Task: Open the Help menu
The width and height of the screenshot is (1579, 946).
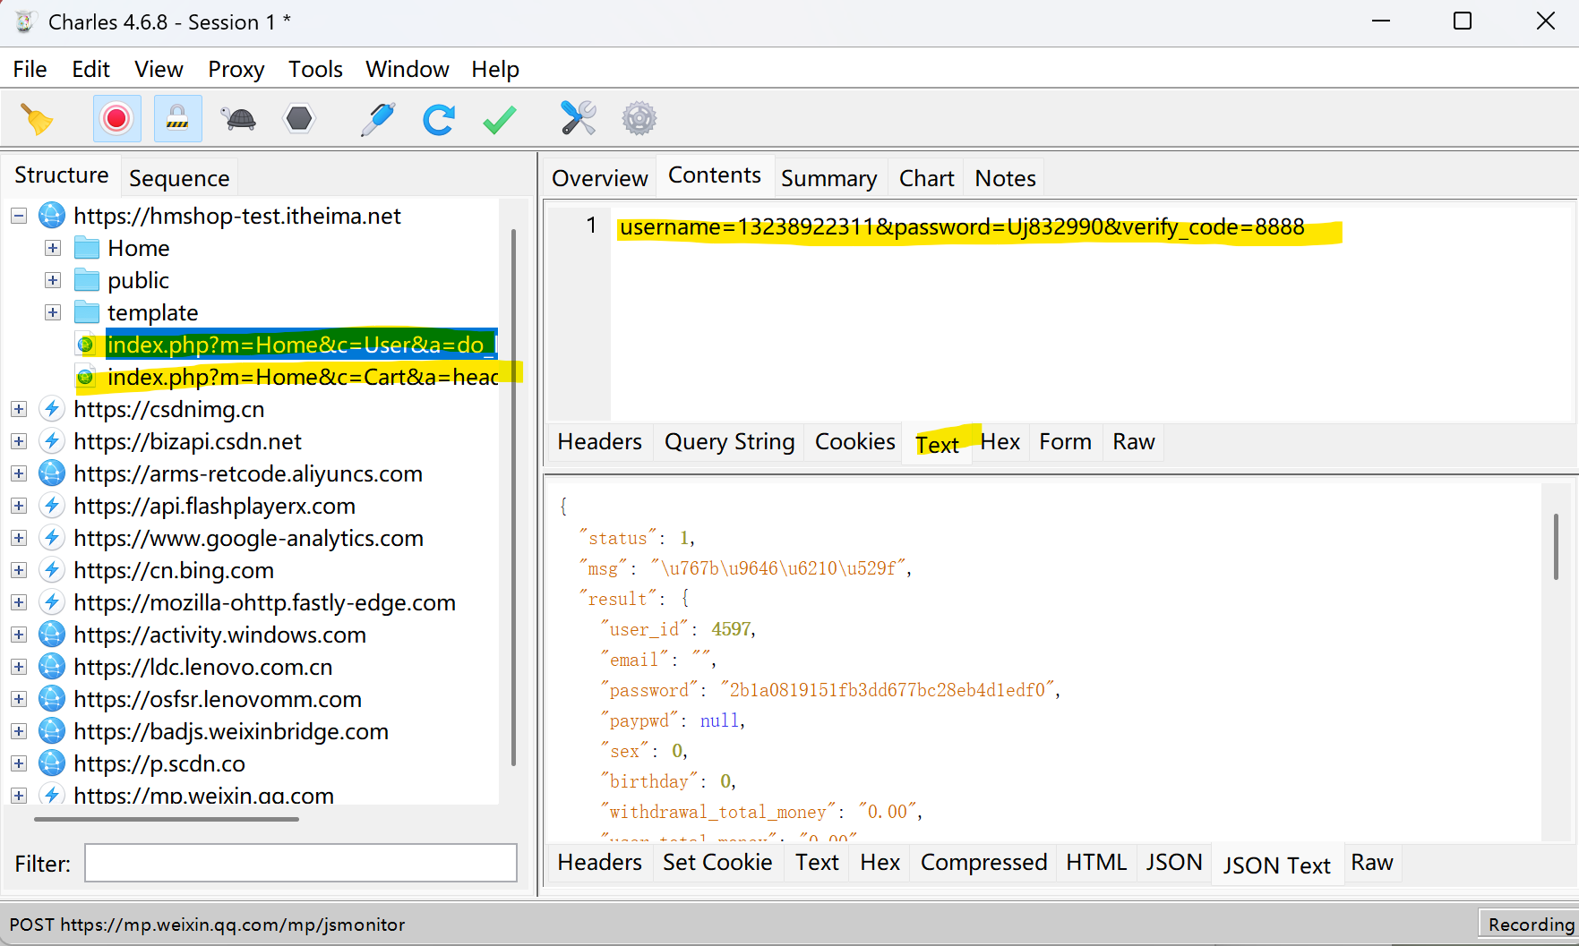Action: coord(495,69)
